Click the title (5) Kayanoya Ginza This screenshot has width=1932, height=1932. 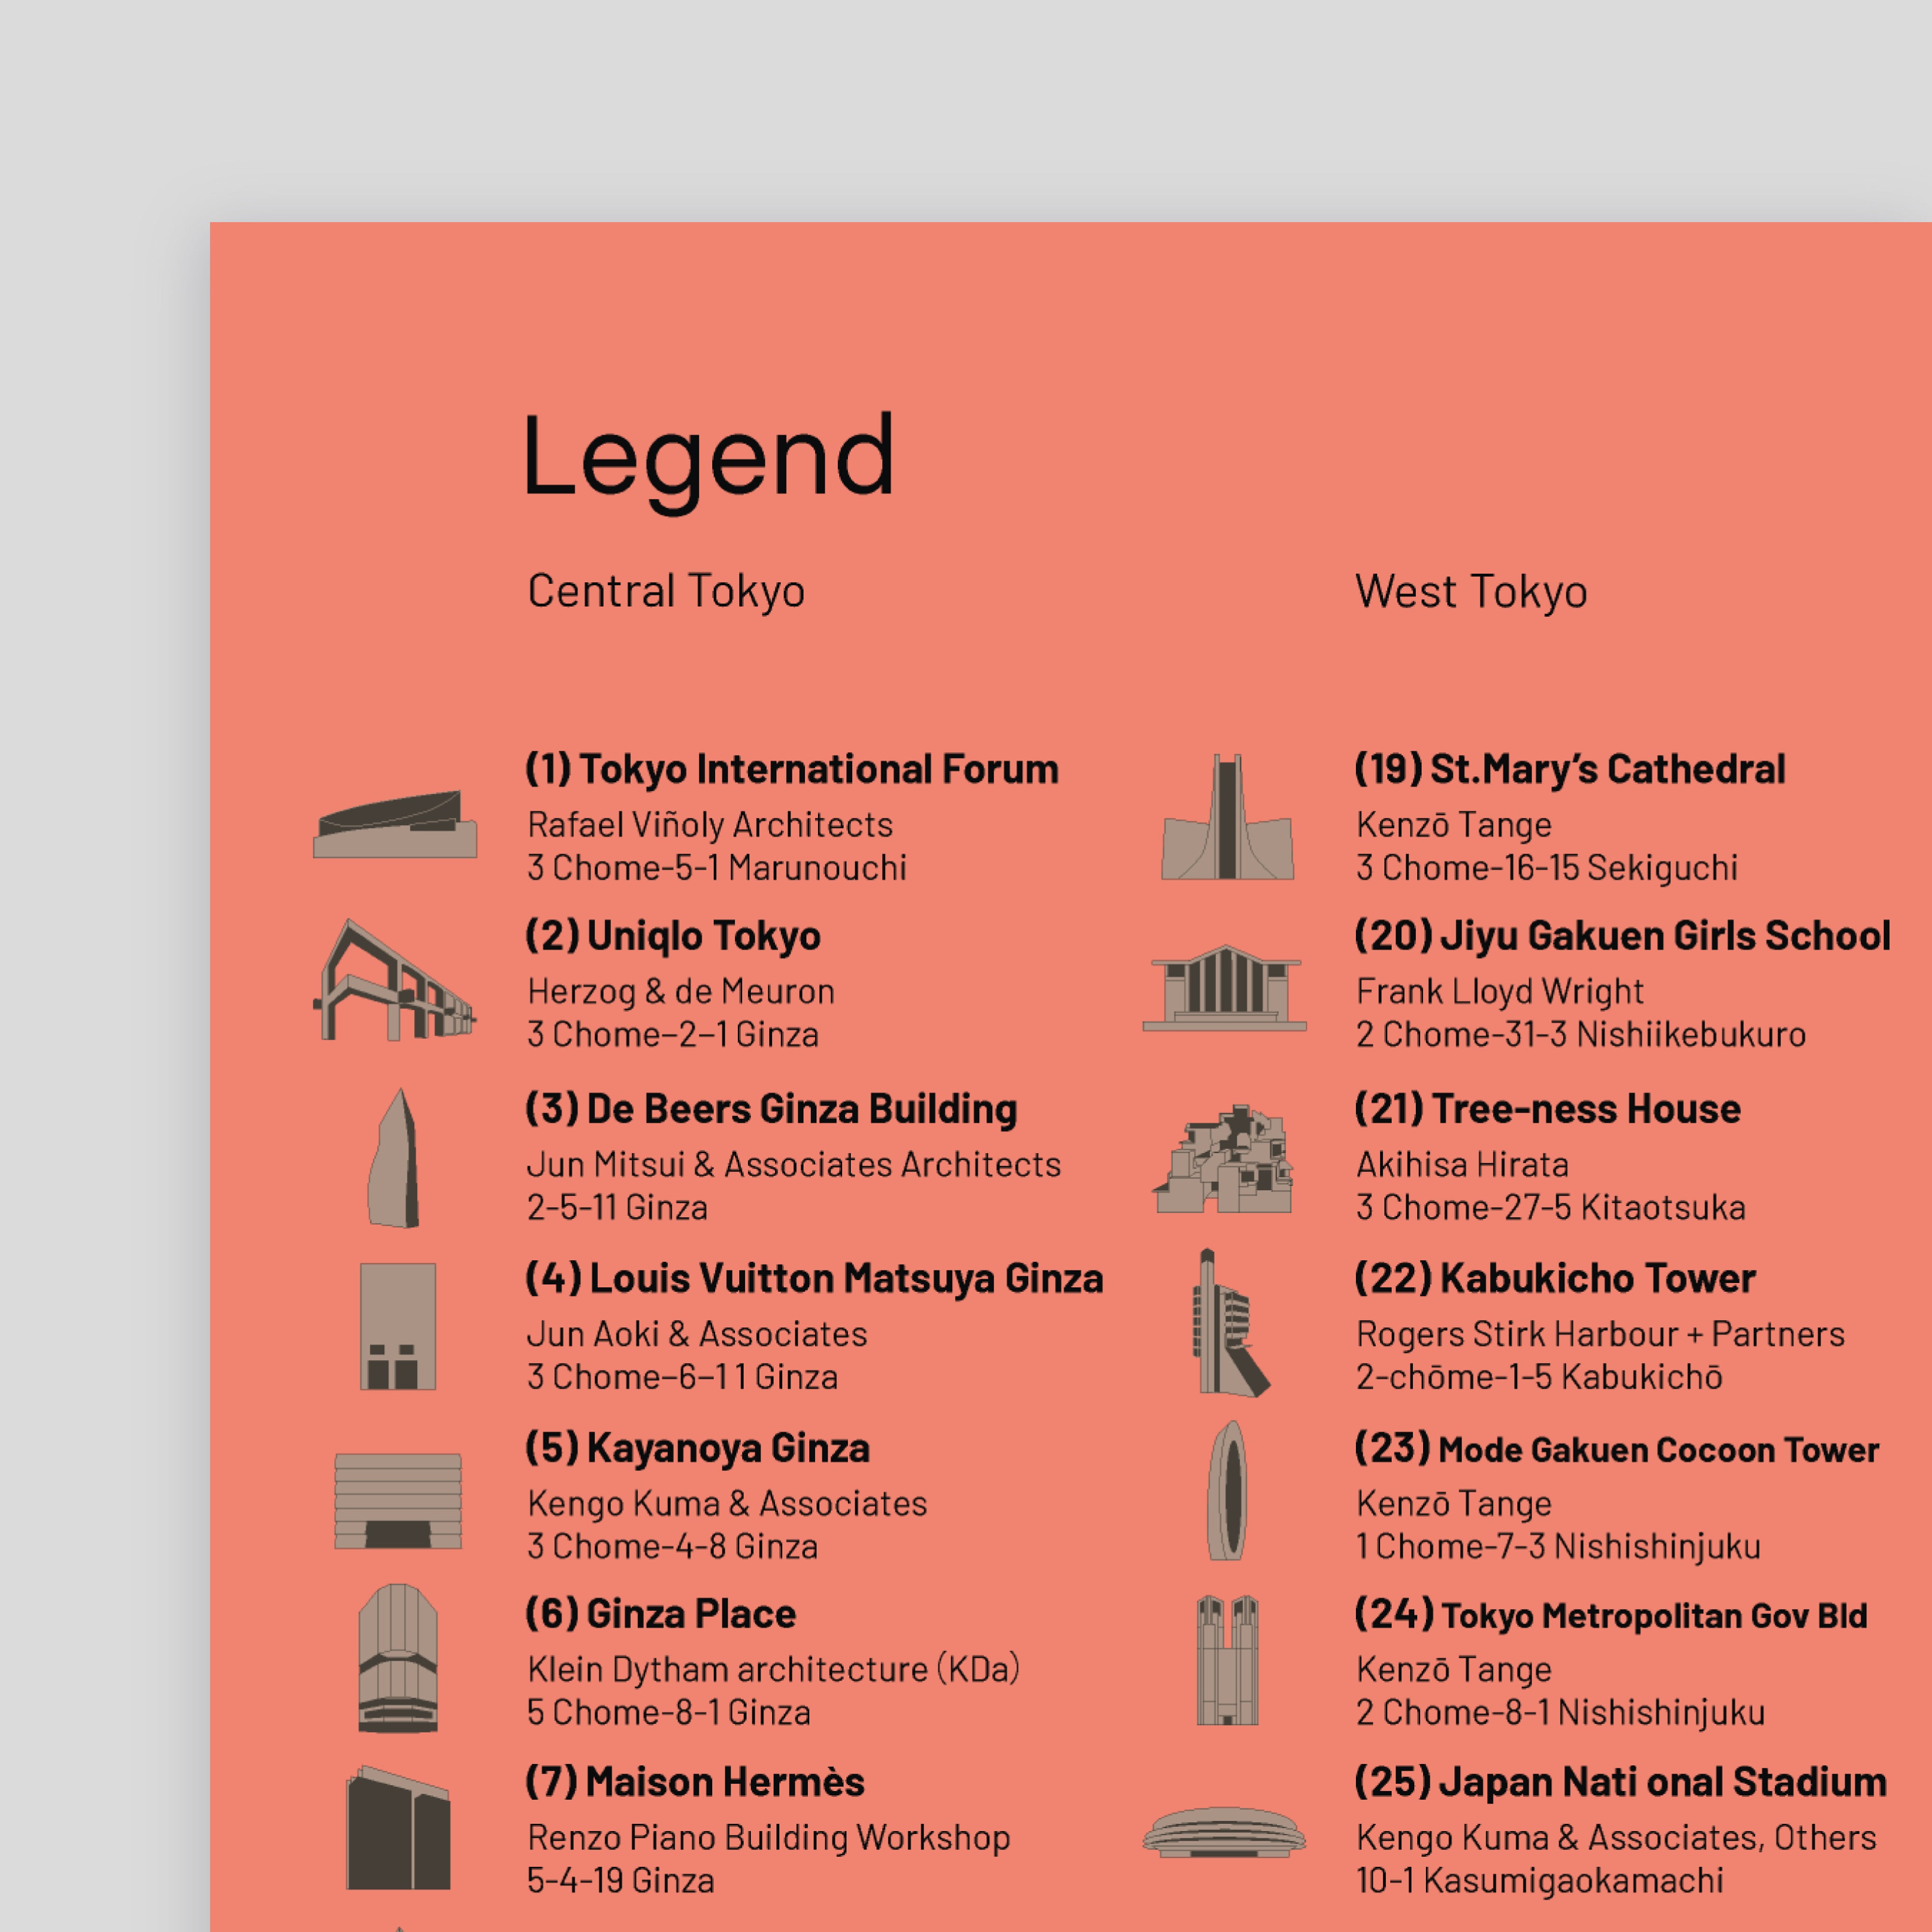click(698, 1448)
